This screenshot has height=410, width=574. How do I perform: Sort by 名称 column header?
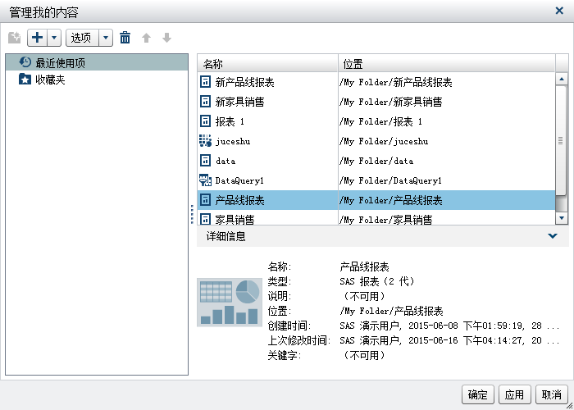click(x=267, y=63)
